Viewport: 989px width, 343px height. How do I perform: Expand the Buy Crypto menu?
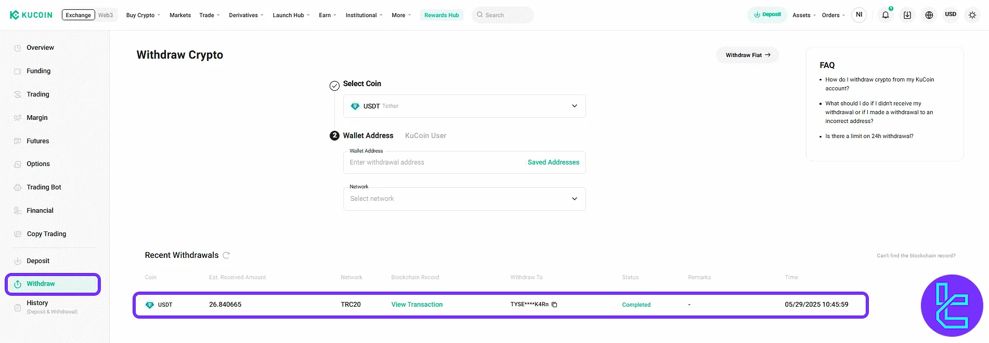pyautogui.click(x=143, y=15)
